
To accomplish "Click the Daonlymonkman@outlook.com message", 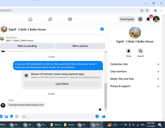I will (26, 105).
